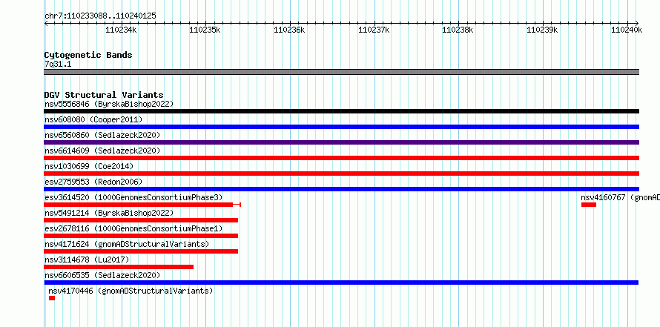Open the nsv3114678 (Lu2017) label
660x327 pixels.
[87, 260]
